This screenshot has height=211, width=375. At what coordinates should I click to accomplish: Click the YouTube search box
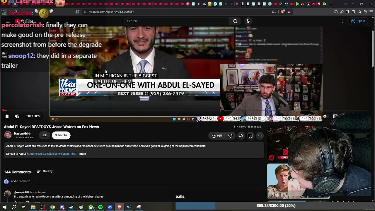[176, 21]
